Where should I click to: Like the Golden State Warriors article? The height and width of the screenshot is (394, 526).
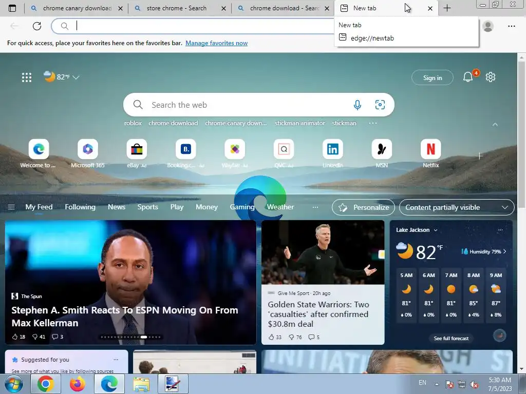275,337
